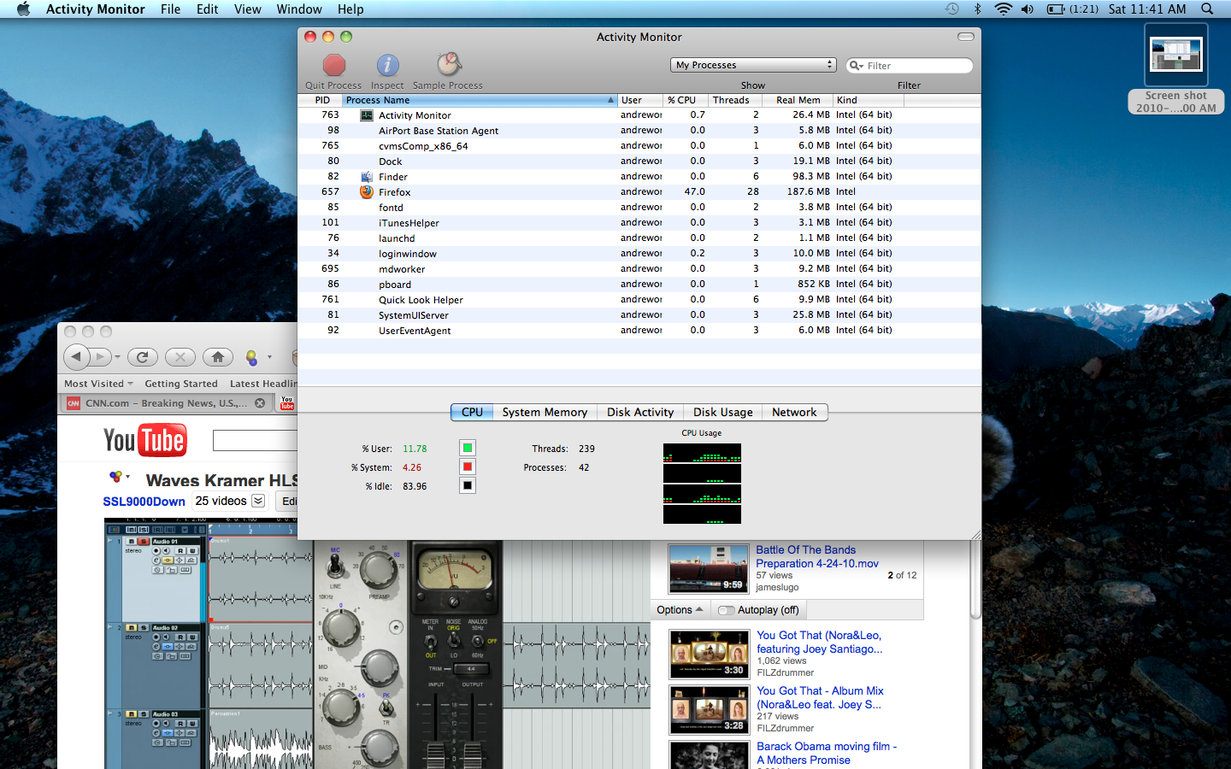Screen dimensions: 1231x769
Task: Switch to the CPU tab
Action: tap(472, 412)
